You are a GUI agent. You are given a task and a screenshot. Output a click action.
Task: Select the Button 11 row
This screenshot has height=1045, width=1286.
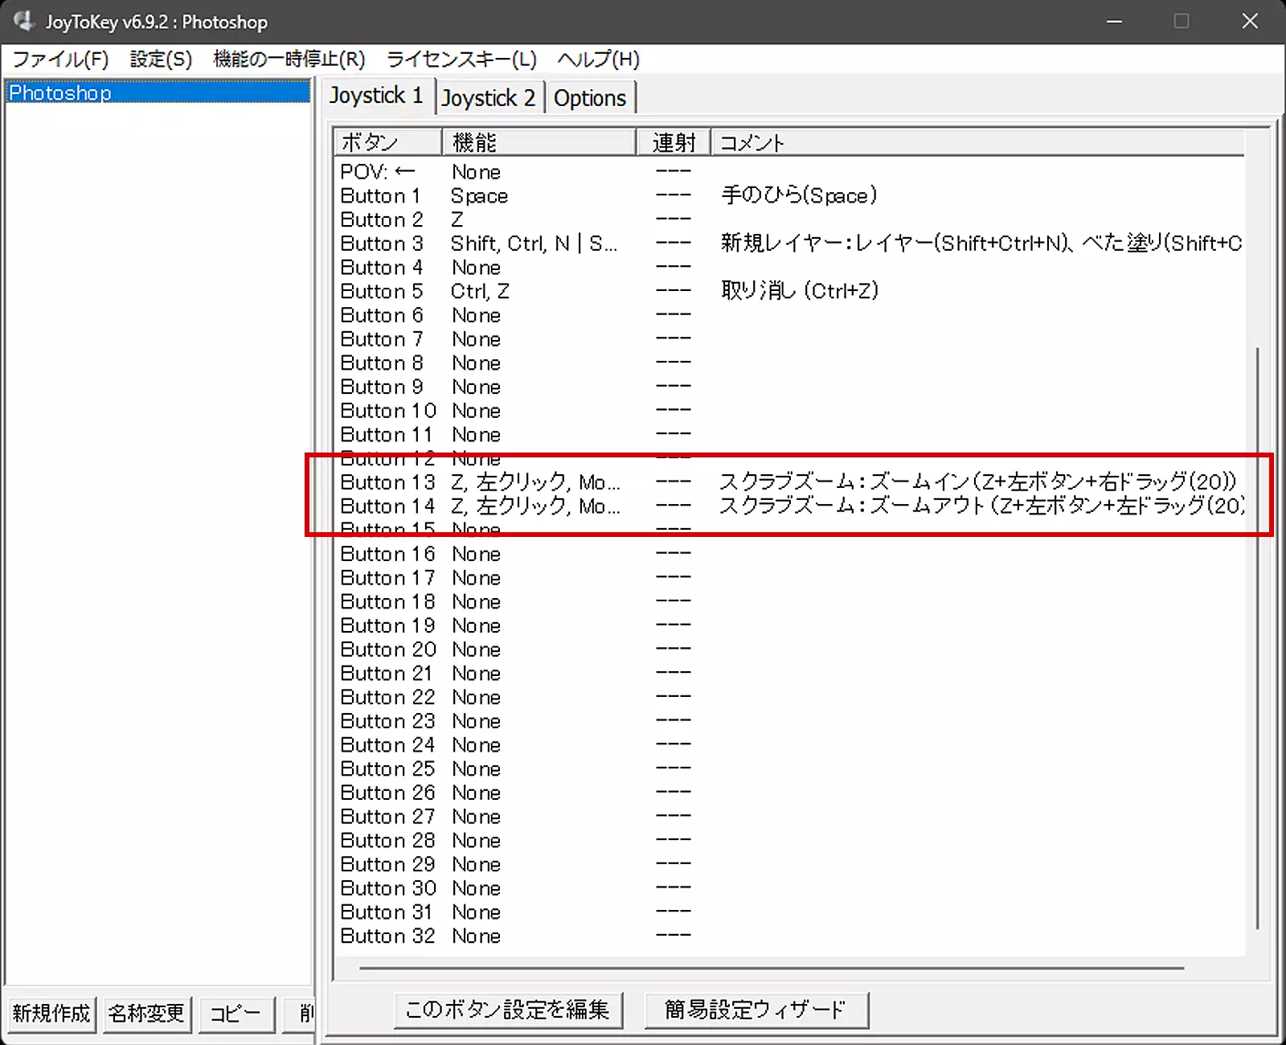[789, 435]
